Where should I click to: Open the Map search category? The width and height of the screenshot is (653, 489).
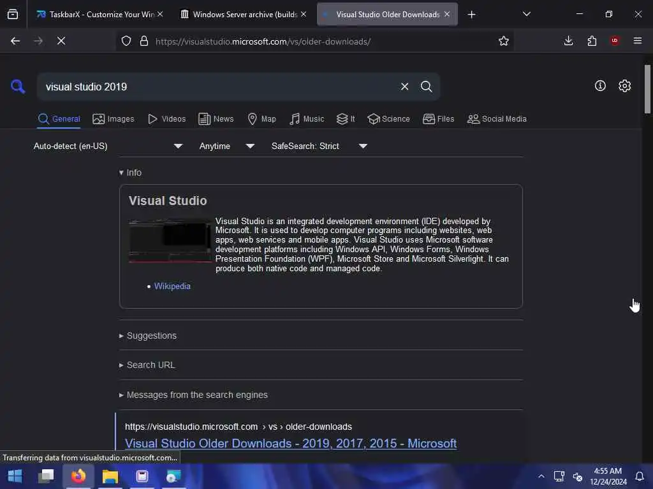point(261,119)
